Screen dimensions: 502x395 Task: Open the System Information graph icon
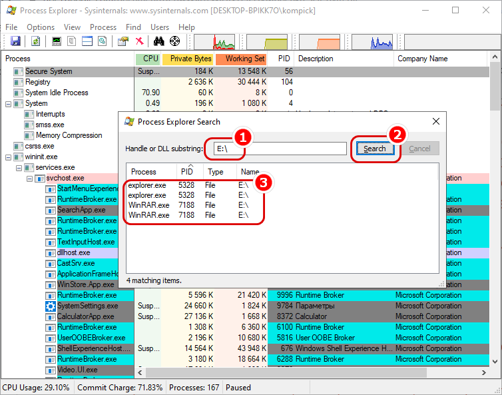point(57,41)
